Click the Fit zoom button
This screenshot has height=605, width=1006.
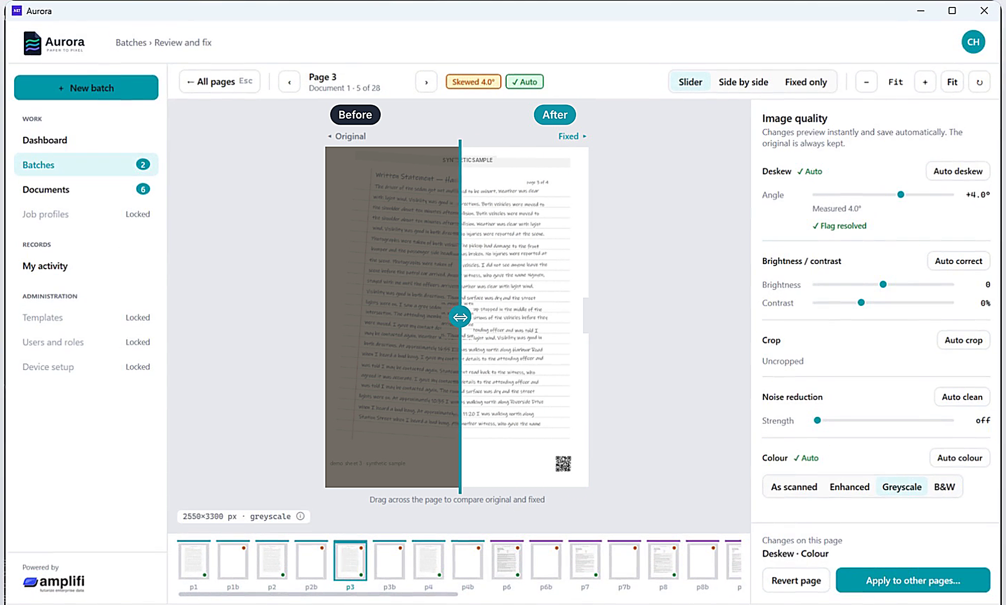coord(952,82)
